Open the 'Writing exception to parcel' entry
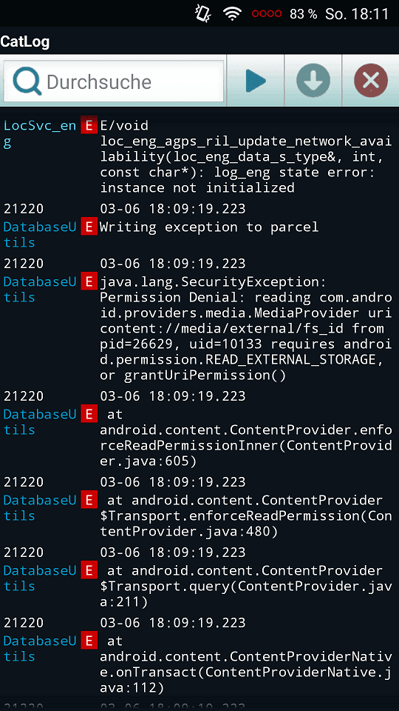399x711 pixels. pyautogui.click(x=209, y=227)
